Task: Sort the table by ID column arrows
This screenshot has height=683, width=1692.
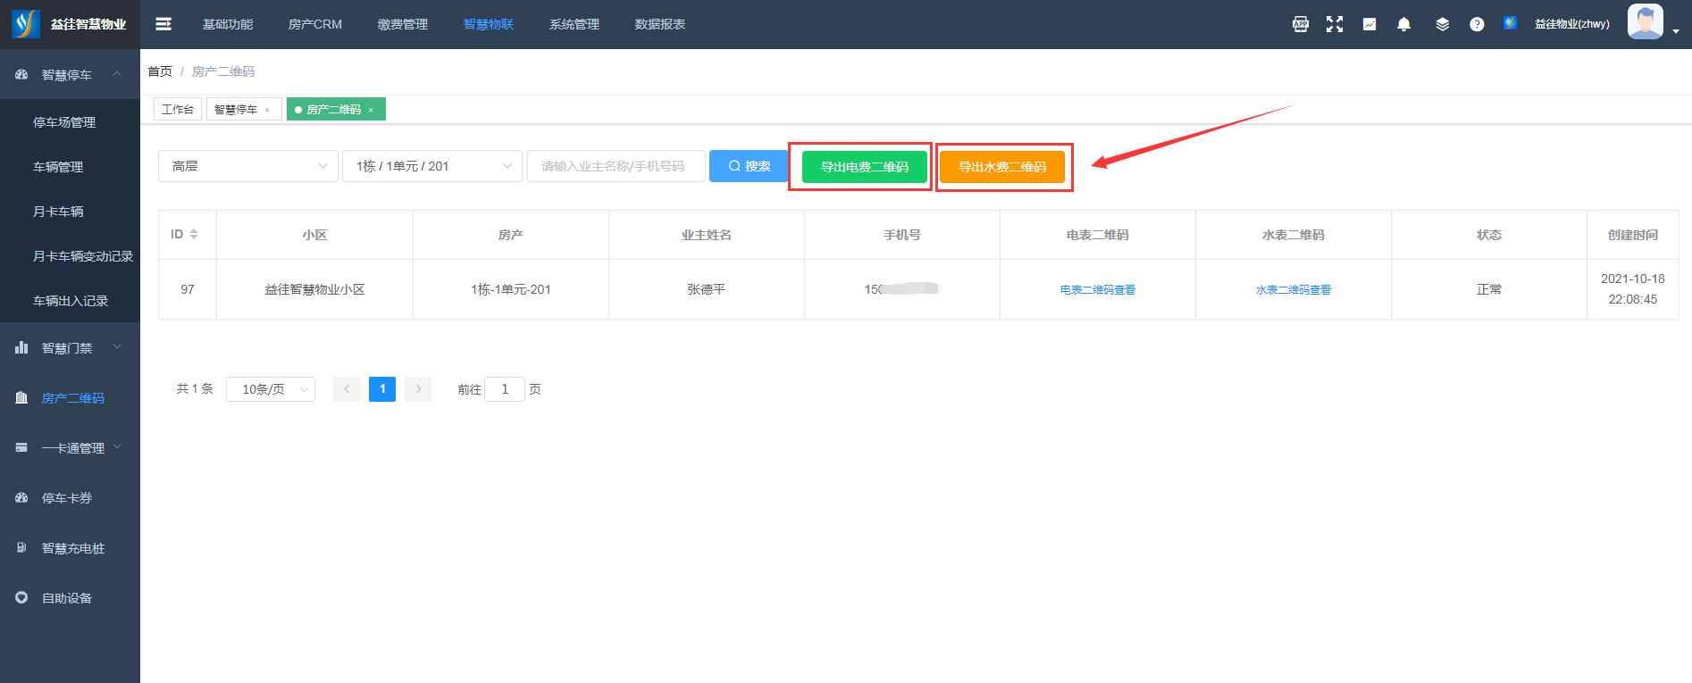Action: pyautogui.click(x=194, y=235)
